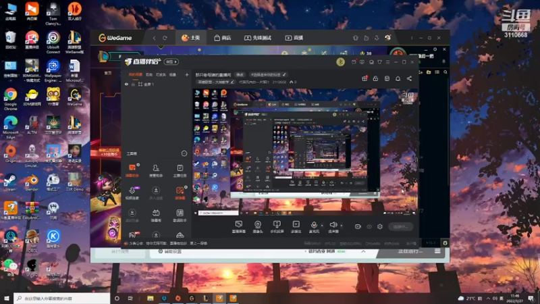Click the 修改 button beside room title
Image resolution: width=540 pixels, height=304 pixels.
point(240,74)
